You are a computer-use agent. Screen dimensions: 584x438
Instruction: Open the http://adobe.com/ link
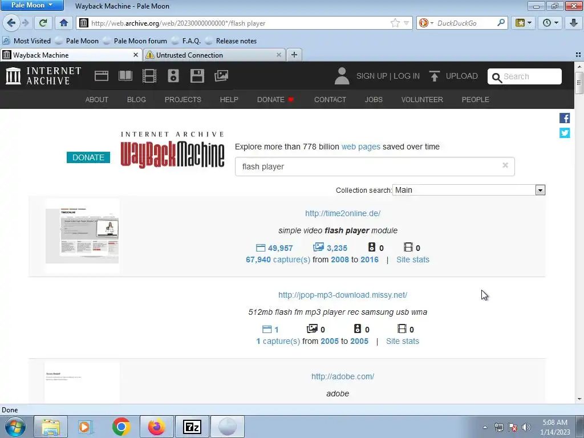343,376
